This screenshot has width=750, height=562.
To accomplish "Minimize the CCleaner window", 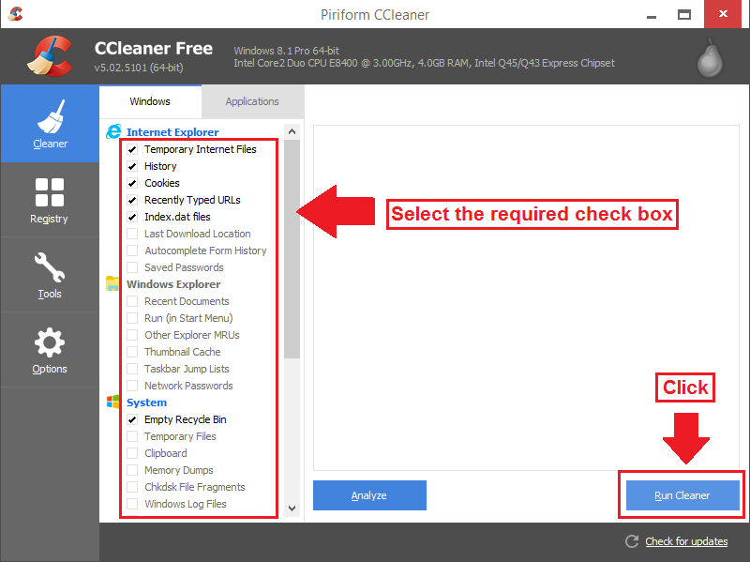I will click(651, 15).
